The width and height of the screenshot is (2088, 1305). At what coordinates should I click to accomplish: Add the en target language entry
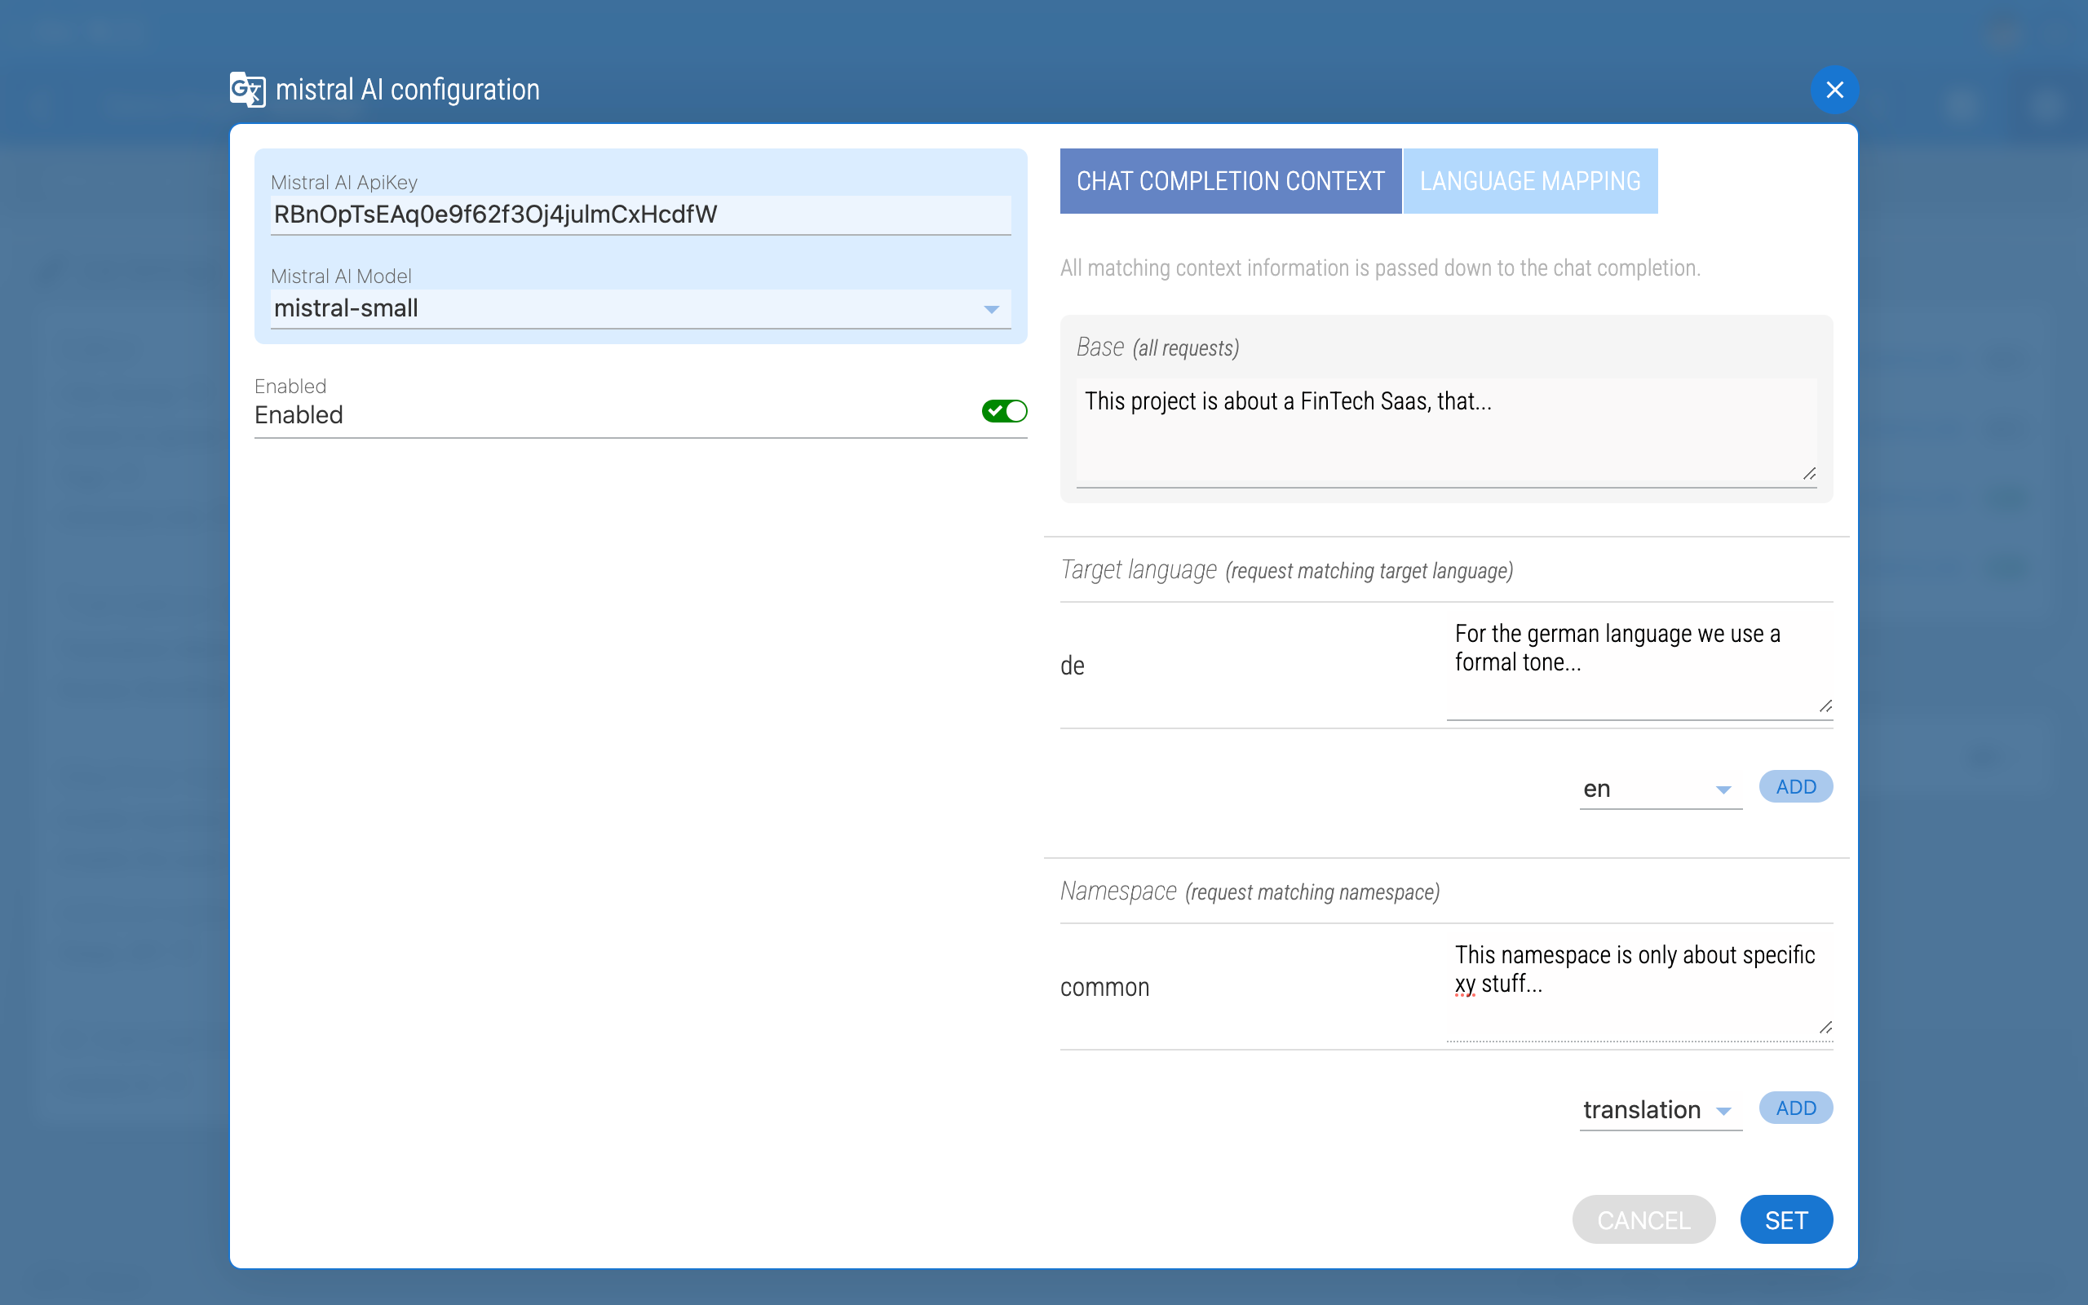(x=1795, y=786)
